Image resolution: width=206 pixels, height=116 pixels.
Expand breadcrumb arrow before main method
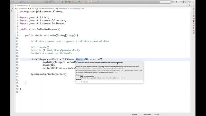tap(69, 9)
